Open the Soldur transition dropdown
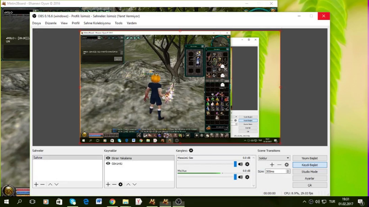The image size is (369, 207). coord(274,158)
